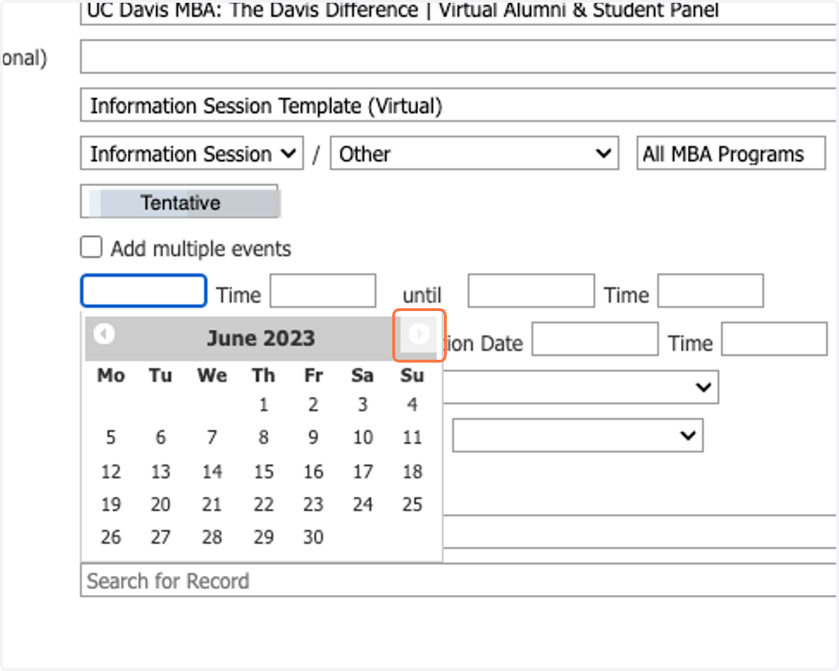Select June 3 in the calendar

coord(362,405)
